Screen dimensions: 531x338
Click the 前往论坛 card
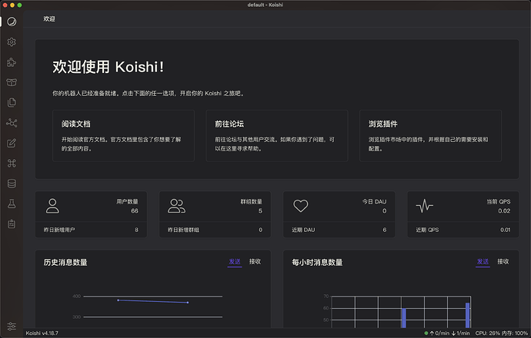(276, 135)
